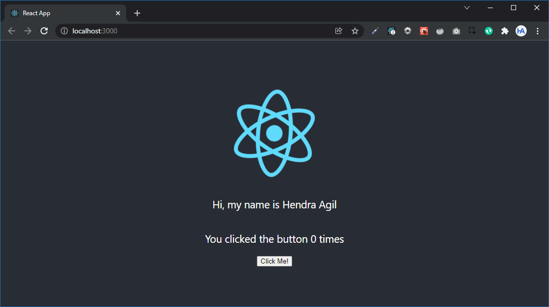Open the Chrome three-dot menu

[x=537, y=31]
